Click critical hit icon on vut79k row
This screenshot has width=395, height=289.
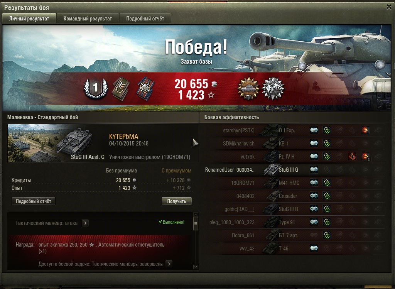click(x=352, y=157)
